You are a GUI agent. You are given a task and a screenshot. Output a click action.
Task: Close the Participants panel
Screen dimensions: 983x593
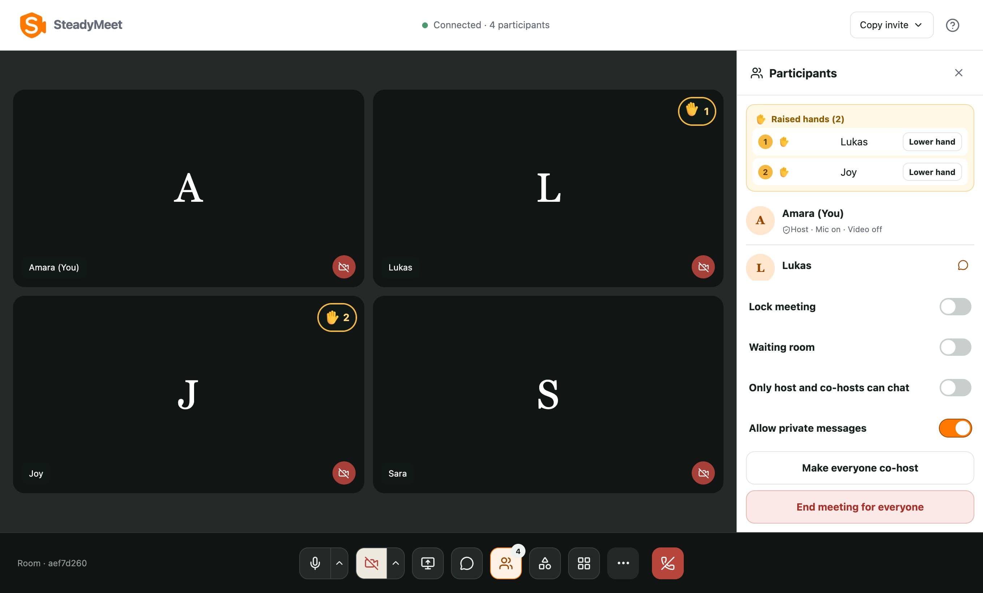click(959, 73)
